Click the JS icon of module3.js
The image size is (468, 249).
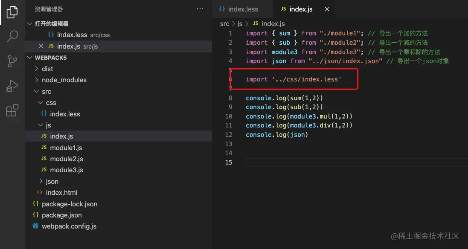click(x=44, y=169)
